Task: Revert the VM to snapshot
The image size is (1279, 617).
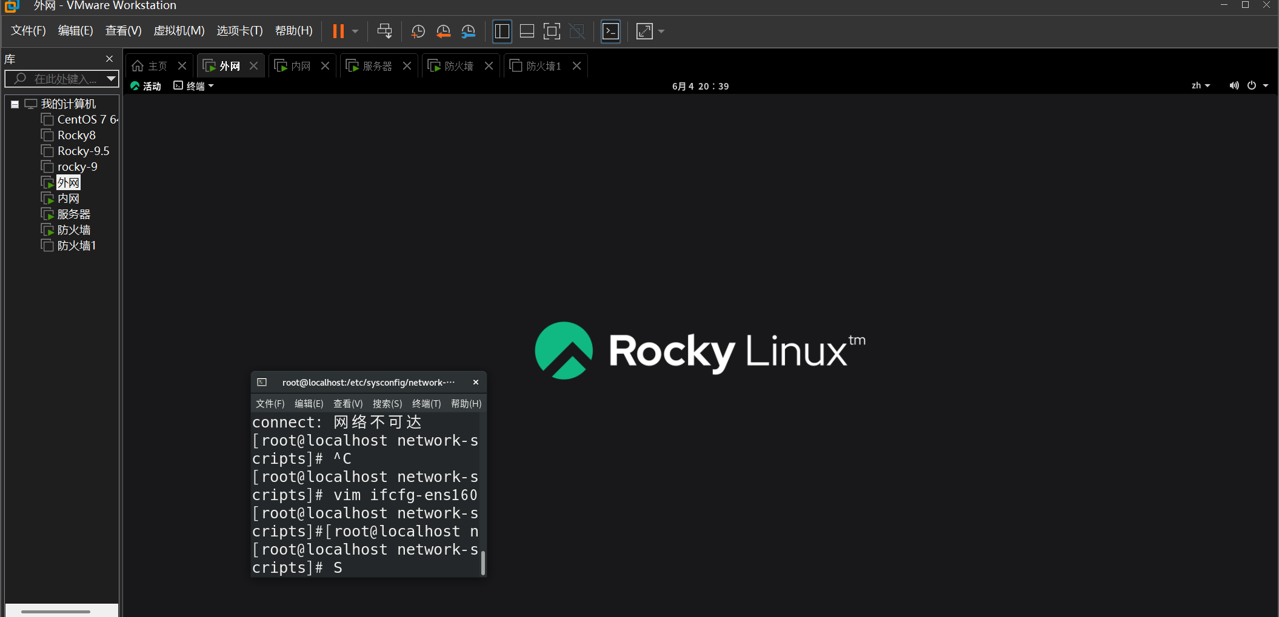Action: click(x=443, y=31)
